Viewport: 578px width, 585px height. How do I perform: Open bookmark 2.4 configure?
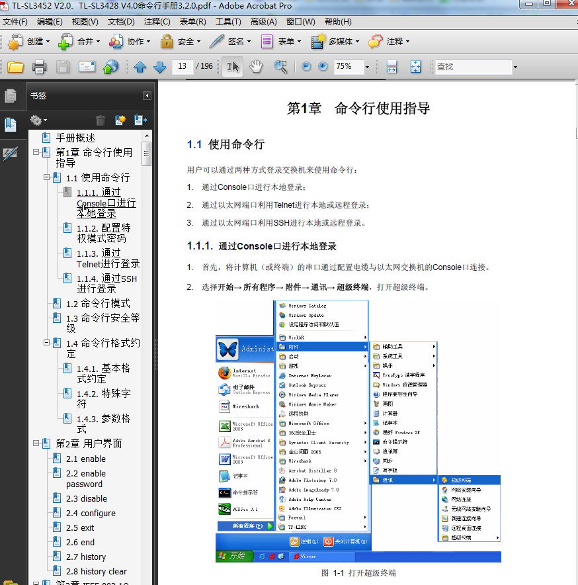91,514
